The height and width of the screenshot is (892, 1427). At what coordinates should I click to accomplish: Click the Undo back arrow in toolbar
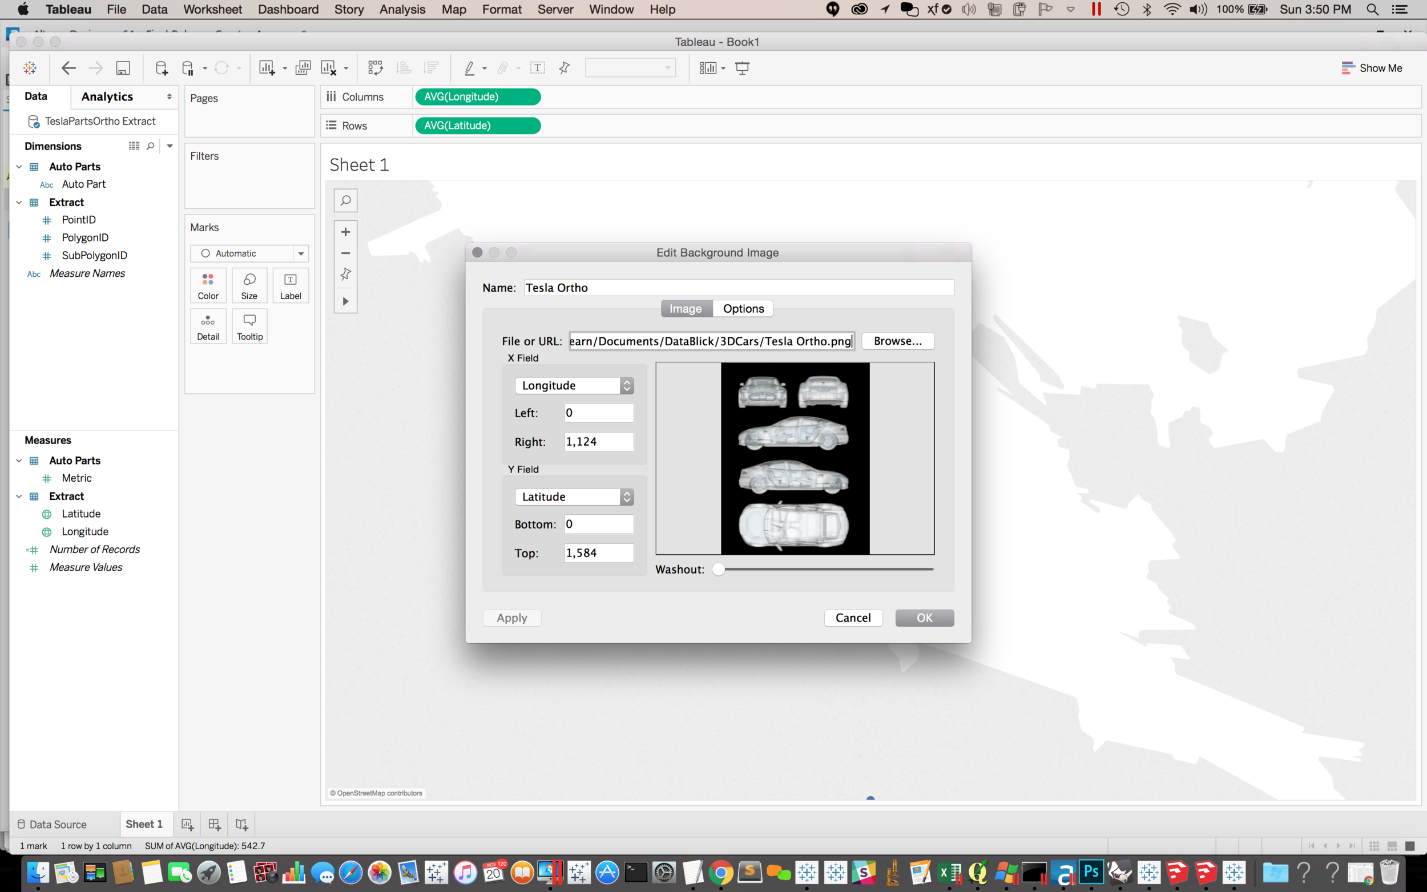click(68, 68)
